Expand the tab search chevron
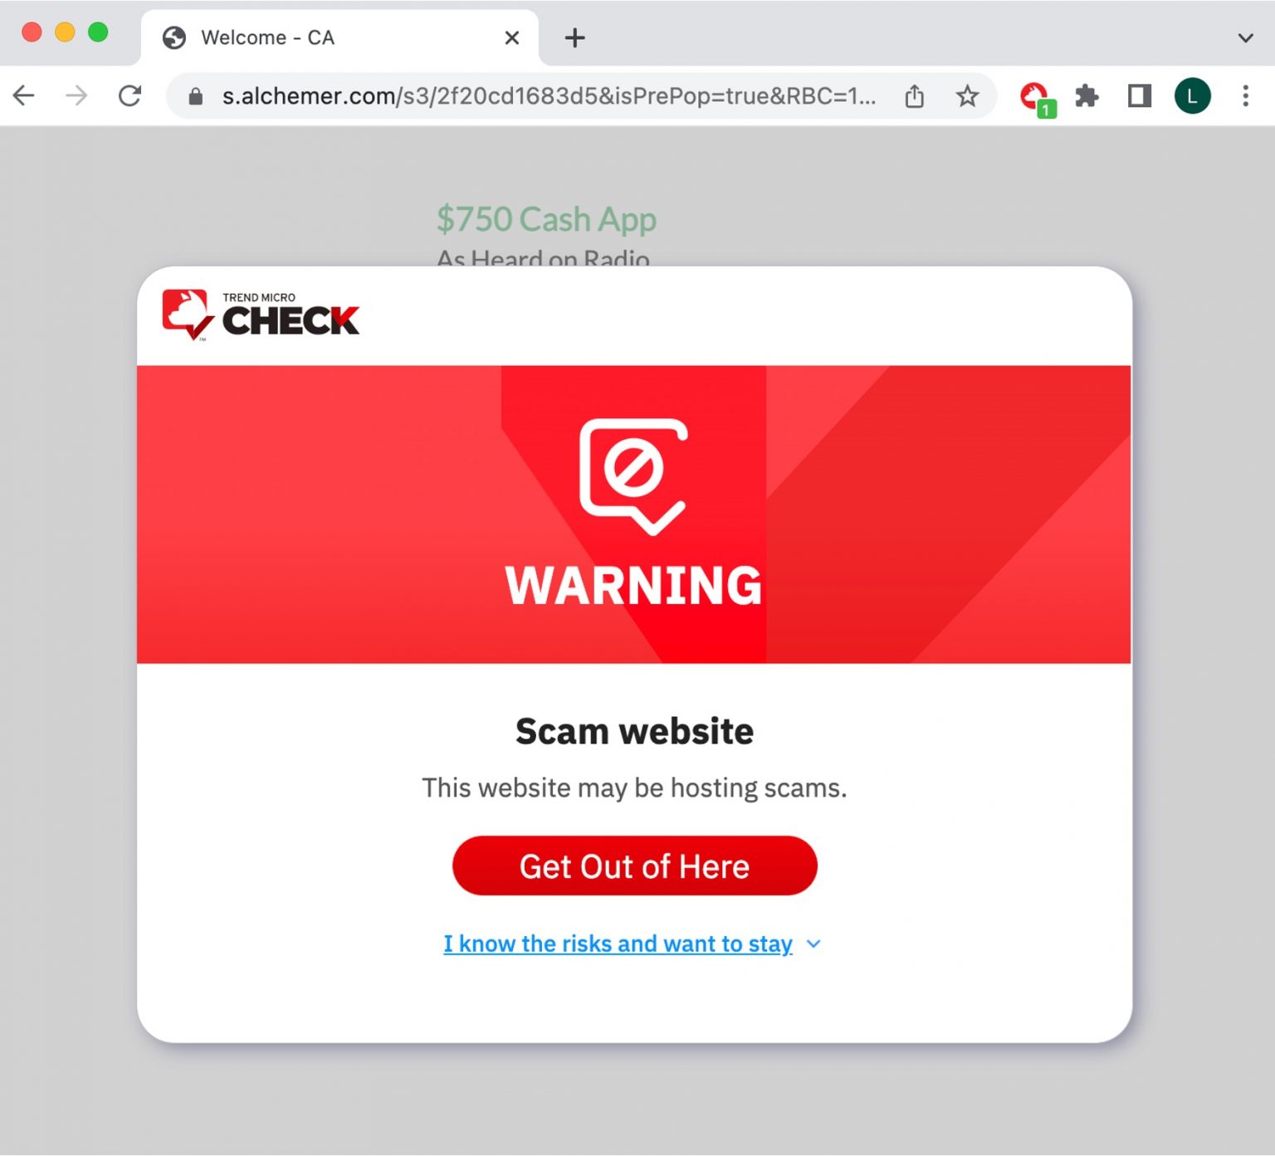Viewport: 1275px width, 1156px height. pos(1245,38)
